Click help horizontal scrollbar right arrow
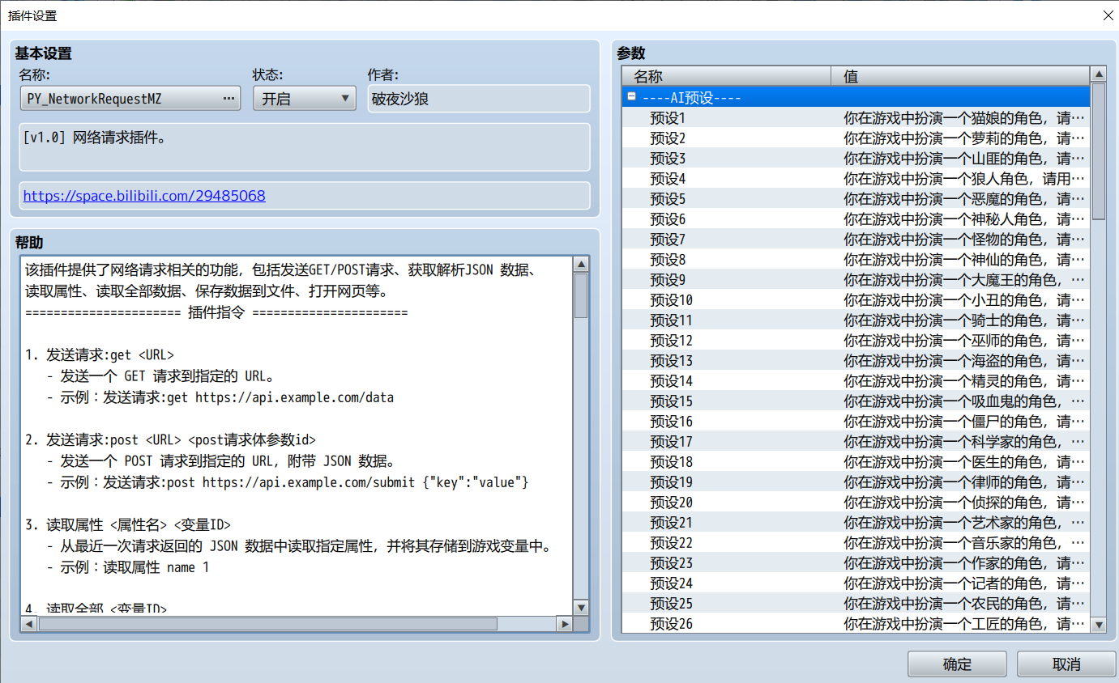The height and width of the screenshot is (683, 1119). (x=564, y=624)
